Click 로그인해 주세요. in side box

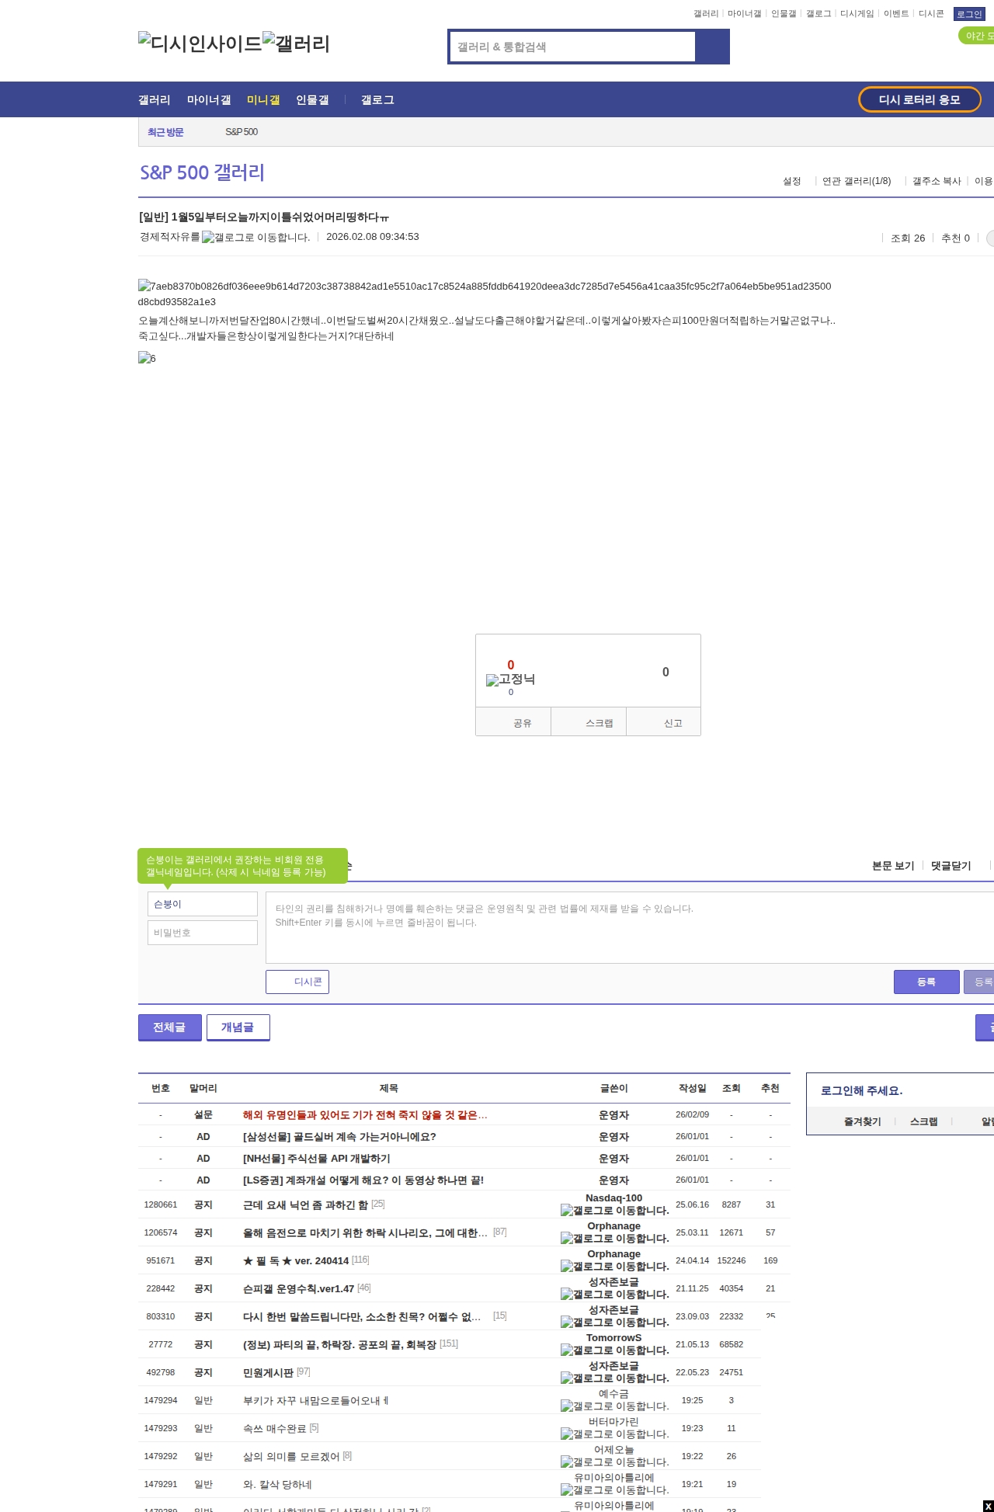click(862, 1090)
